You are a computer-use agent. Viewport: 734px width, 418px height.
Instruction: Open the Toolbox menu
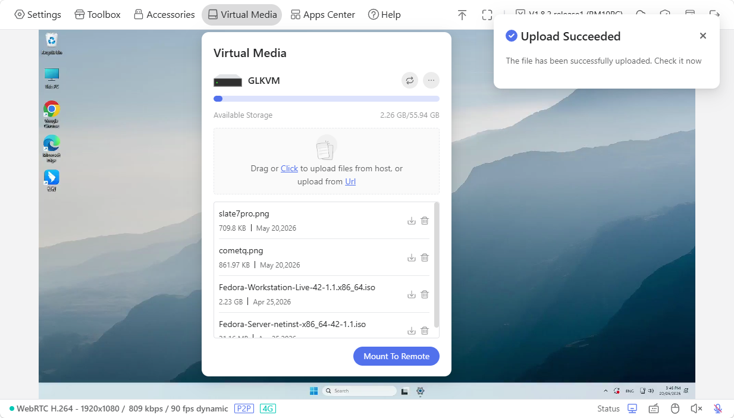98,14
